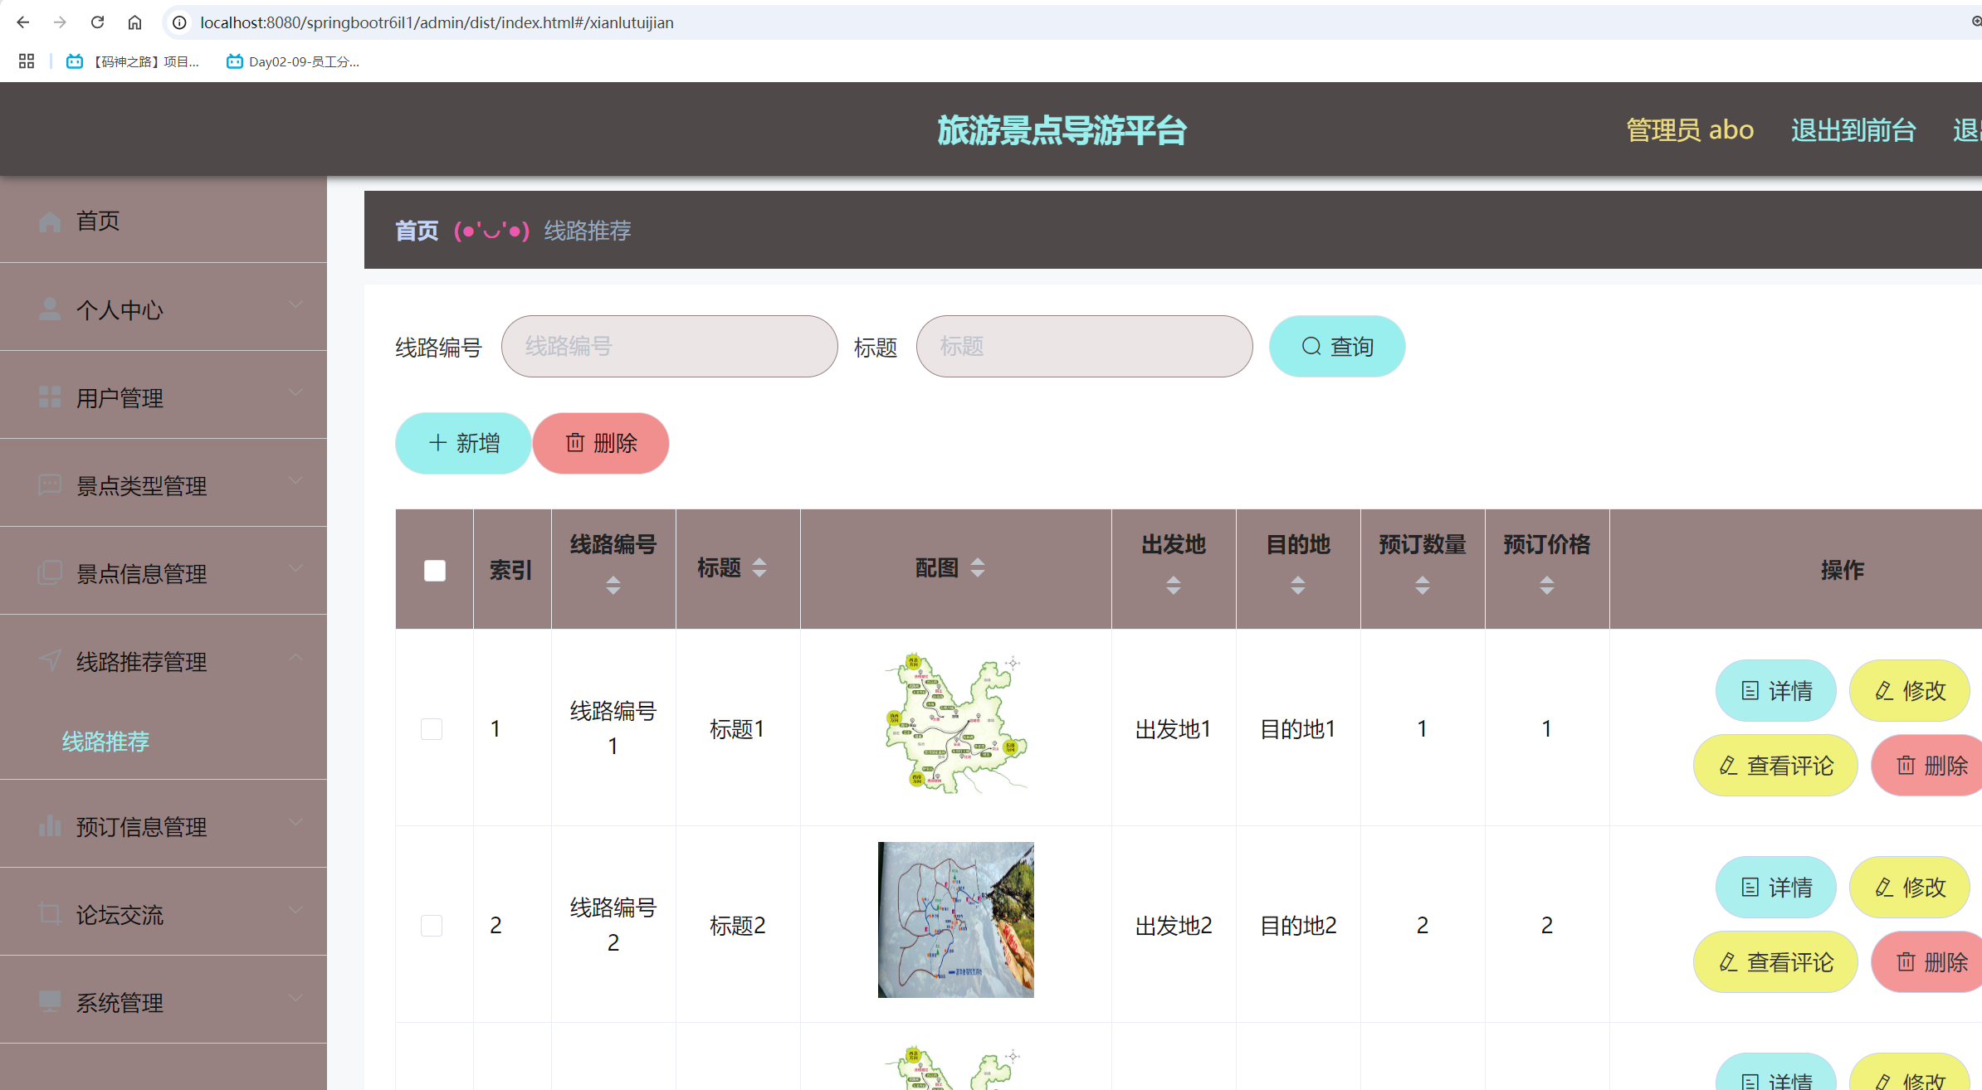Click the 景点信息管理 sidebar icon
Viewport: 1982px width, 1090px height.
click(50, 572)
